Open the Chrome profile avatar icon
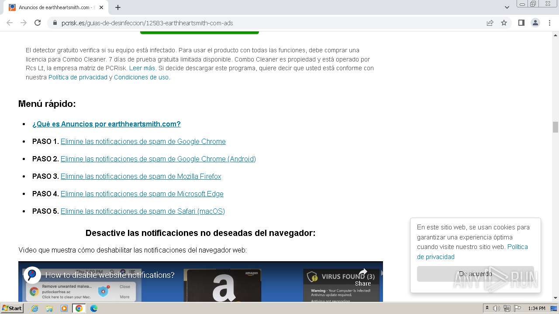The height and width of the screenshot is (314, 559). pyautogui.click(x=535, y=23)
